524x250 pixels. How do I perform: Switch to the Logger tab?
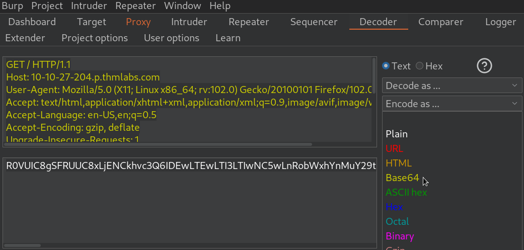pos(501,22)
